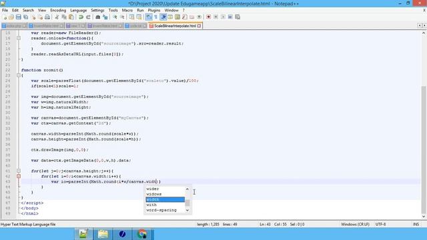Viewport: 427px width, 240px height.
Task: Click the New file toolbar icon
Action: 5,17
